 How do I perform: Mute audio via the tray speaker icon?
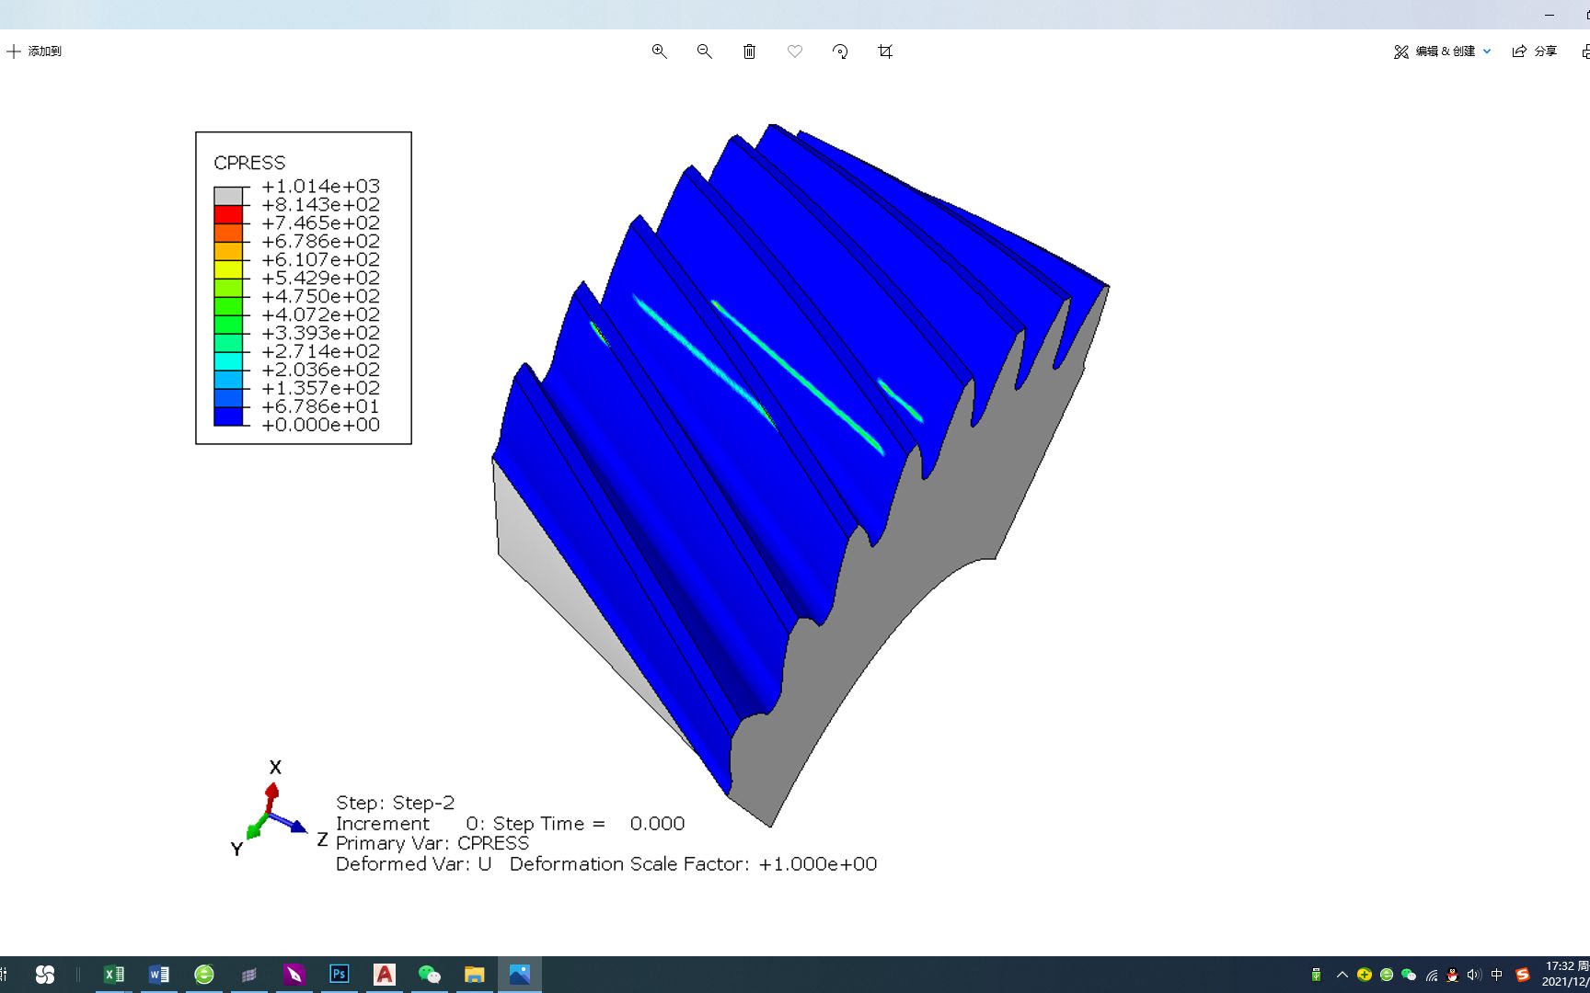pyautogui.click(x=1474, y=975)
